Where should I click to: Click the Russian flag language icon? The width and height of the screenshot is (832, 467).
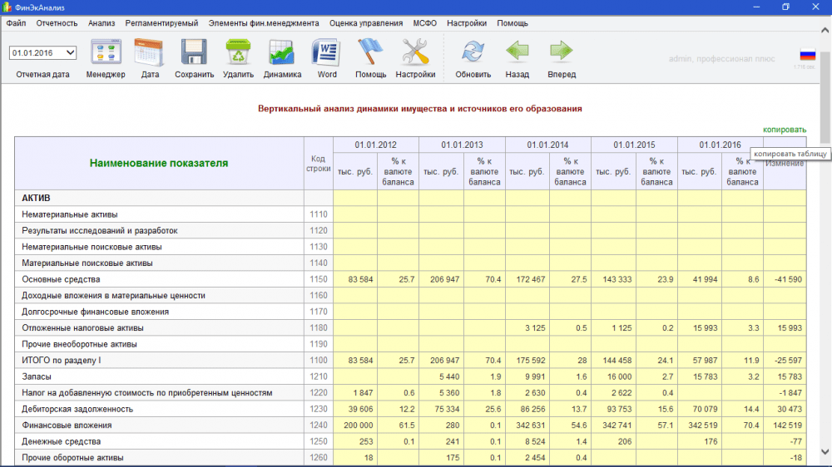click(x=808, y=55)
